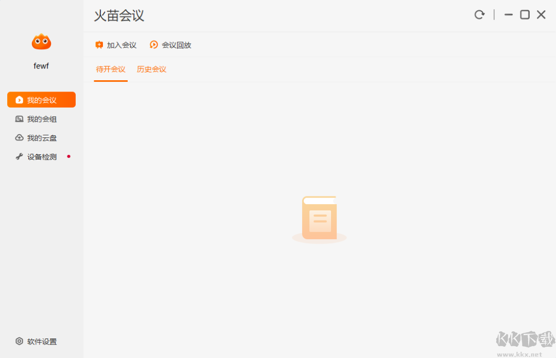Switch to the 历史会议 tab
This screenshot has height=358, width=556.
pos(151,69)
